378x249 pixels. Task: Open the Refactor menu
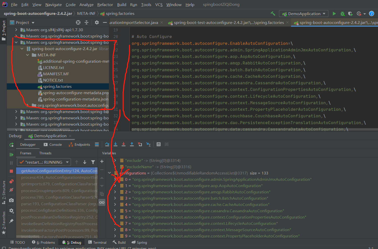click(105, 5)
